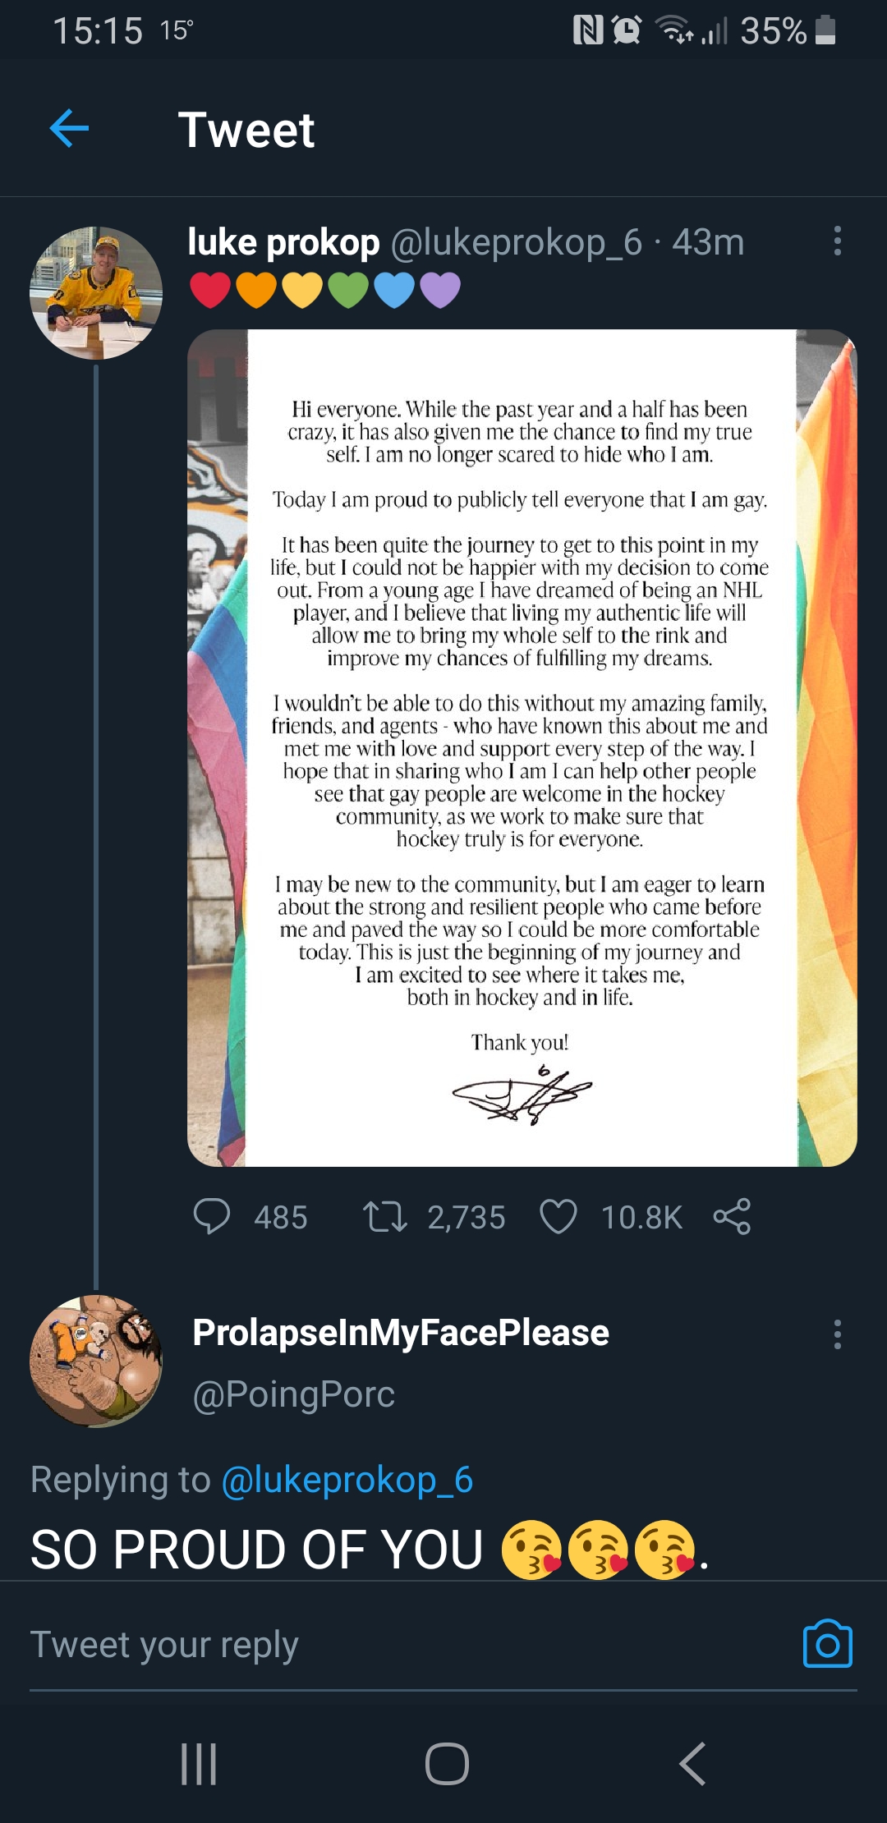Tap the @lukeprokop_6 mention link
This screenshot has height=1823, width=887.
[347, 1480]
